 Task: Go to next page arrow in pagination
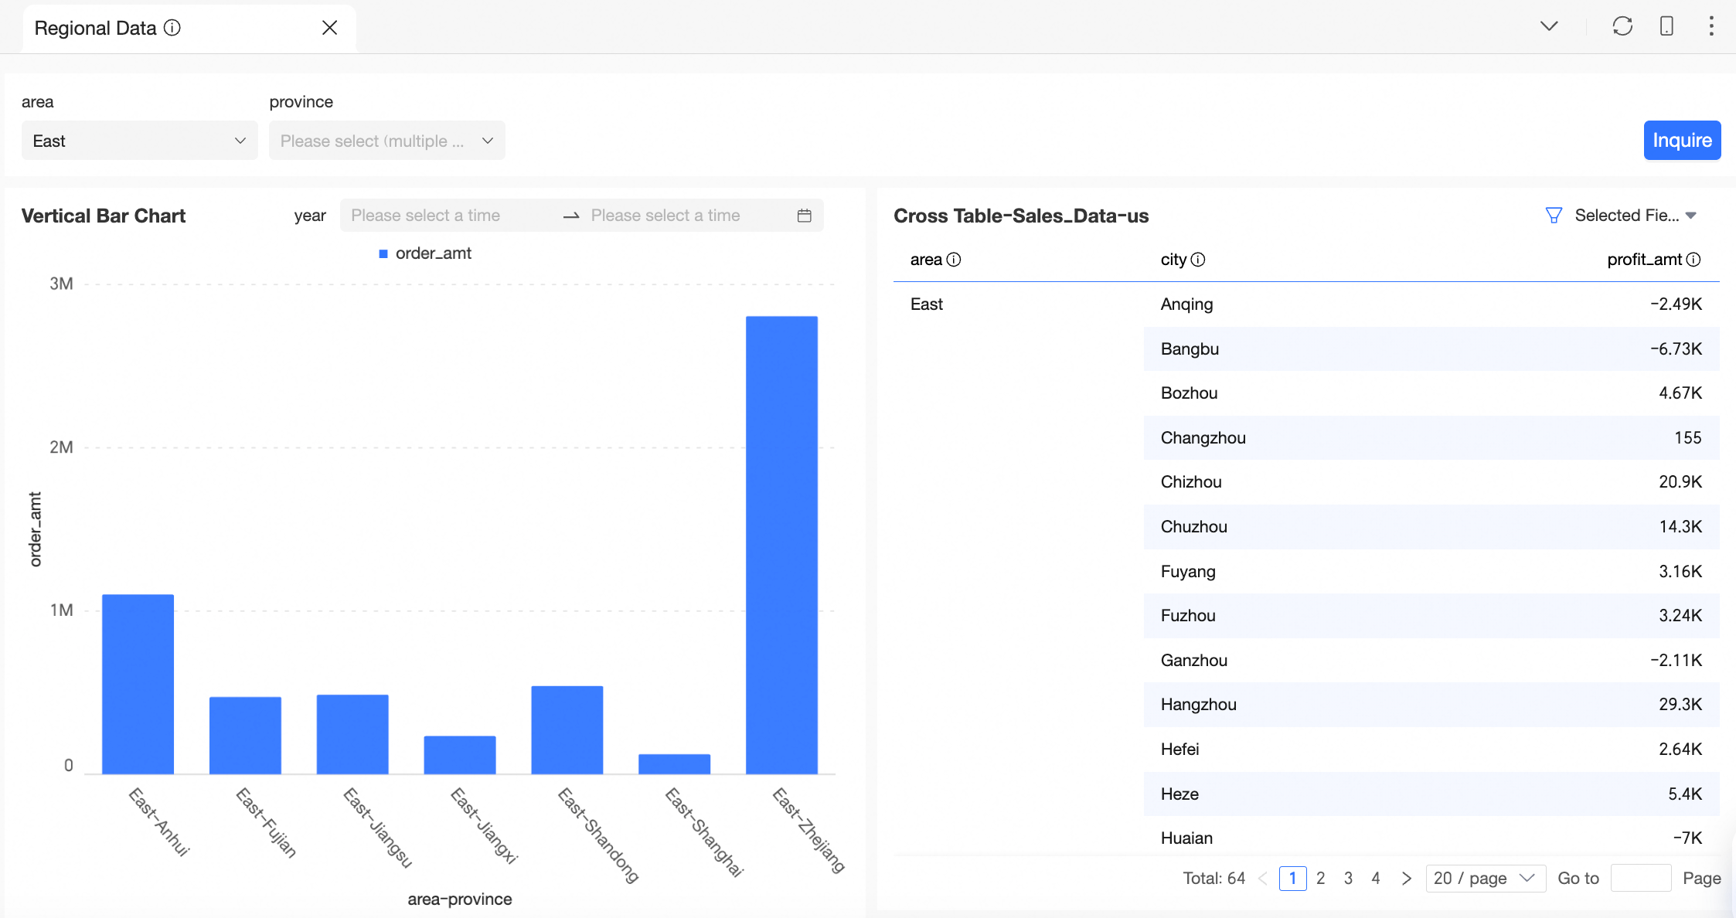[1406, 879]
